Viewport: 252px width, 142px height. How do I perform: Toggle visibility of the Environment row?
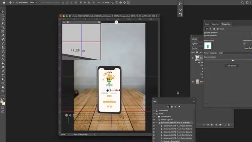pos(154,110)
